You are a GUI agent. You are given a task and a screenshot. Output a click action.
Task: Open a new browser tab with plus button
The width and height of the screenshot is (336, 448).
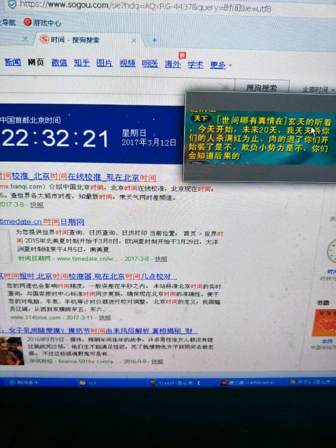point(155,41)
